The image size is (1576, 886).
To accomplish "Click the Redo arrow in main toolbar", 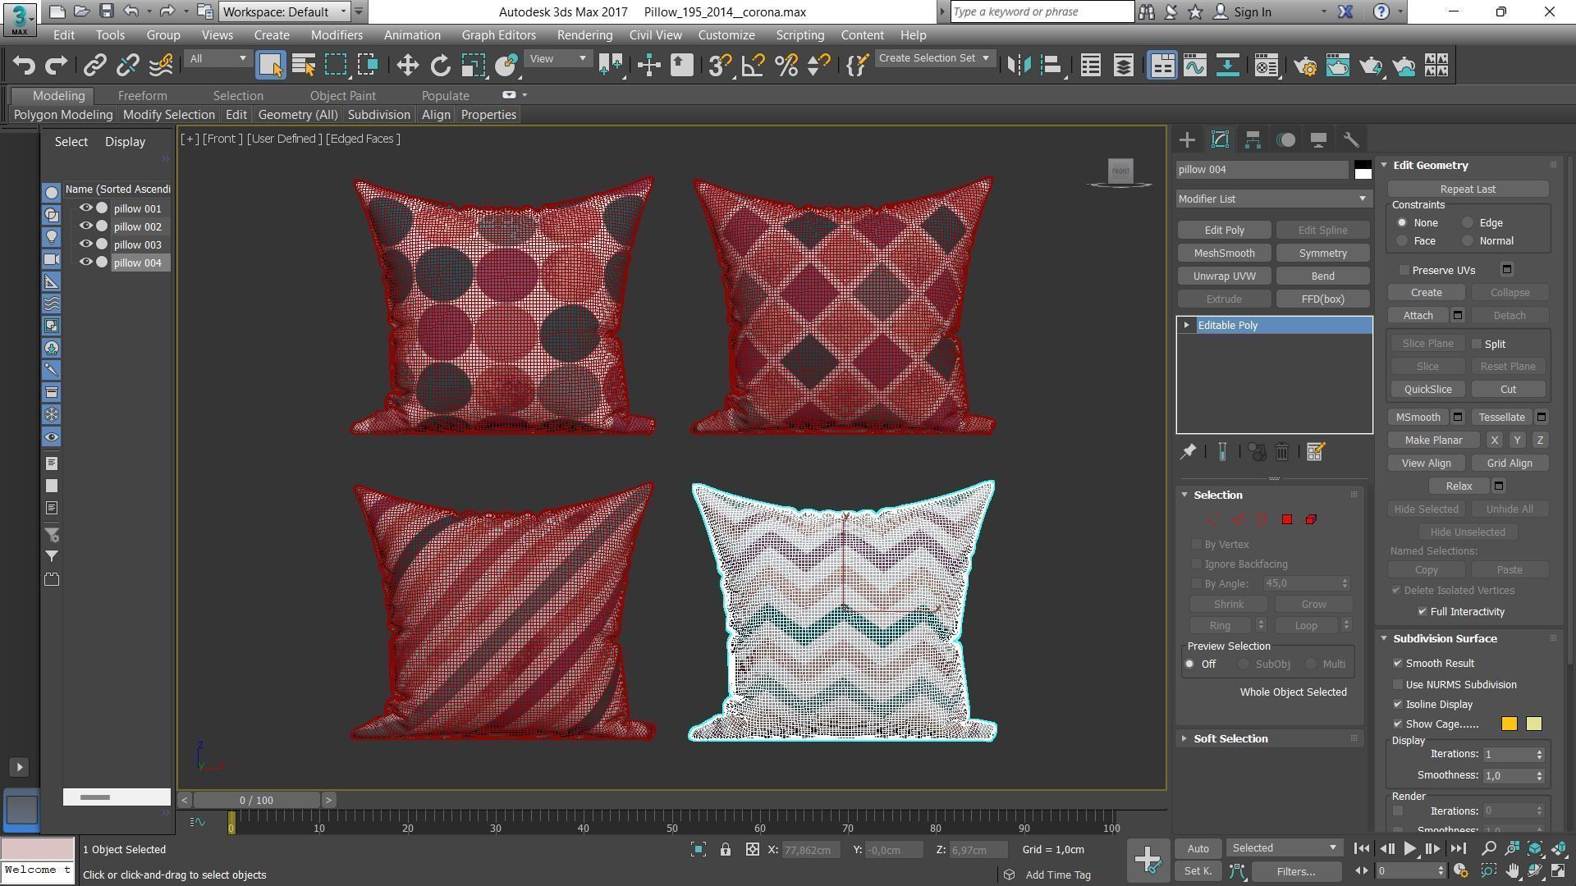I will coord(56,65).
